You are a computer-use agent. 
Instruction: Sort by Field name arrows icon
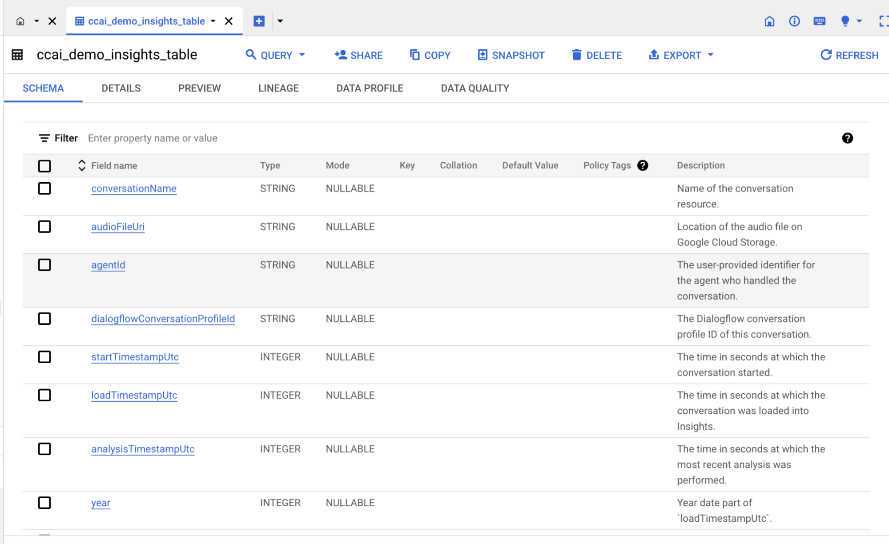(x=82, y=165)
